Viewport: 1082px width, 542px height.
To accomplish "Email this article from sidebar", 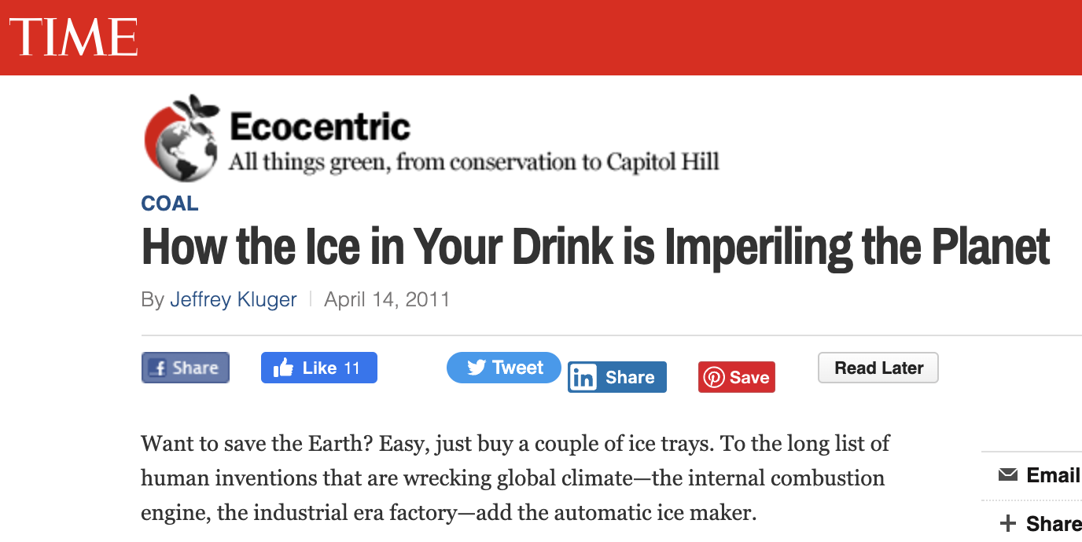I will pos(1039,474).
